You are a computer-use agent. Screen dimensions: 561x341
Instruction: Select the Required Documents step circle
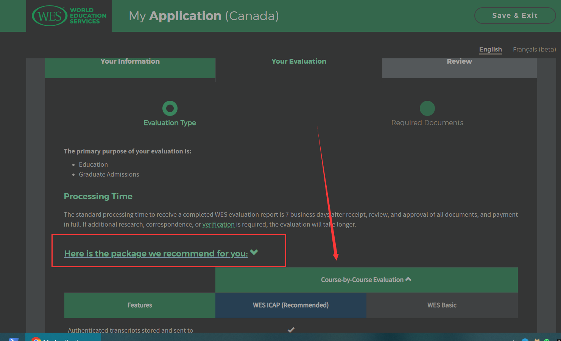click(x=427, y=108)
